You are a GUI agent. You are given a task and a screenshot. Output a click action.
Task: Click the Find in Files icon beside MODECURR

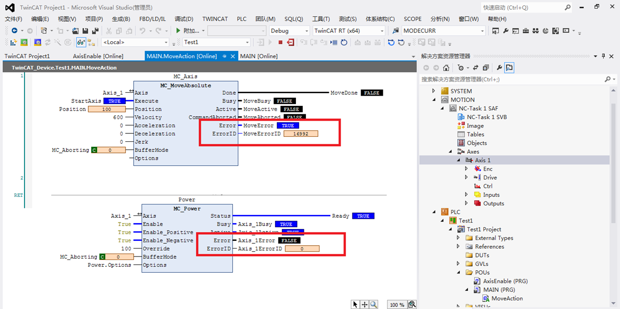(396, 30)
